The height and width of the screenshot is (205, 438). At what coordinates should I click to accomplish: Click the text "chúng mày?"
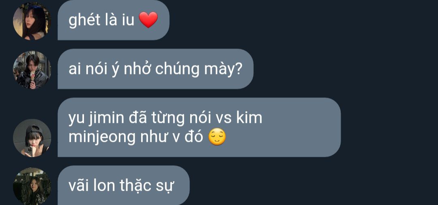pyautogui.click(x=199, y=70)
